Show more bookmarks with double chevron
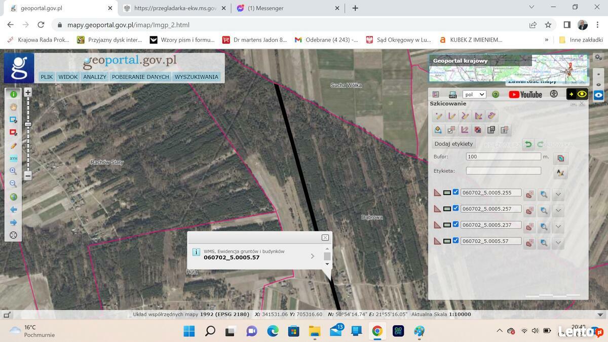 point(546,40)
